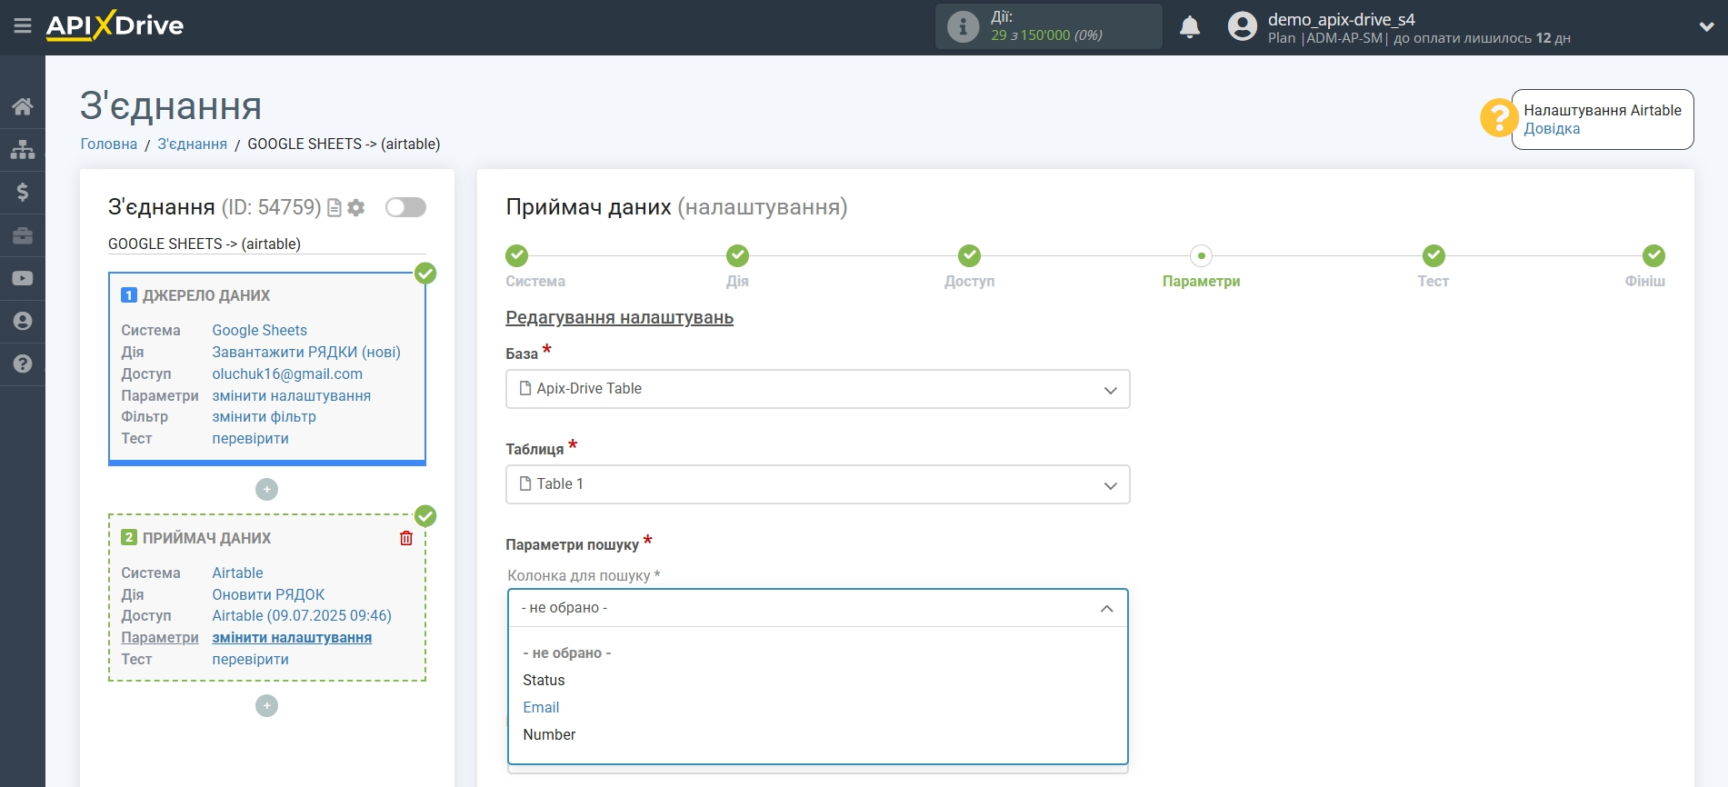Click the oluchuk16@gmail.com access link
Screen dimensions: 1728x787
click(287, 374)
